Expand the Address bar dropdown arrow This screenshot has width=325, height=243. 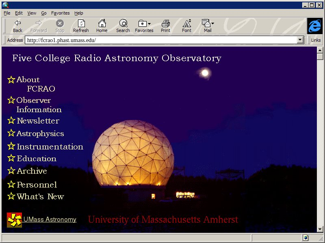click(x=300, y=40)
